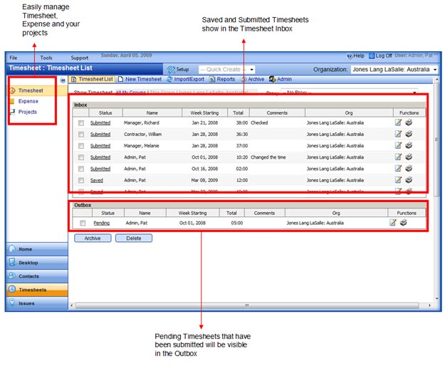
Task: Edit the Contractor, William timesheet
Action: coord(398,134)
